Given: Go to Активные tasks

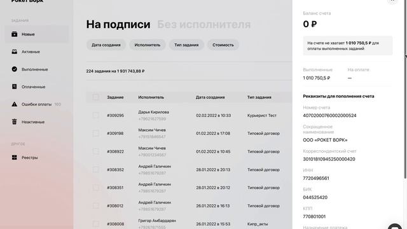Looking at the screenshot, I should [x=31, y=52].
